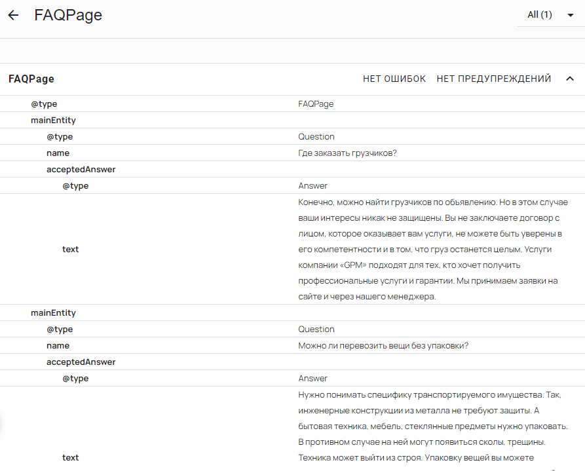Click the back arrow icon
585x471 pixels.
click(x=13, y=15)
